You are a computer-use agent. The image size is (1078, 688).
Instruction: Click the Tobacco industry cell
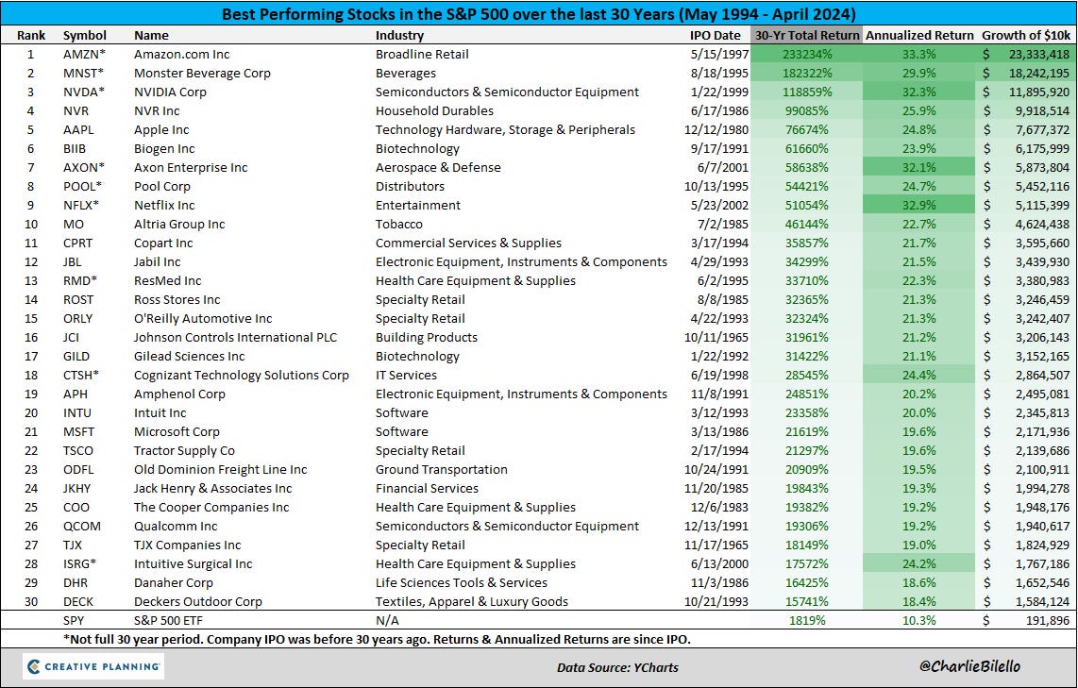398,224
